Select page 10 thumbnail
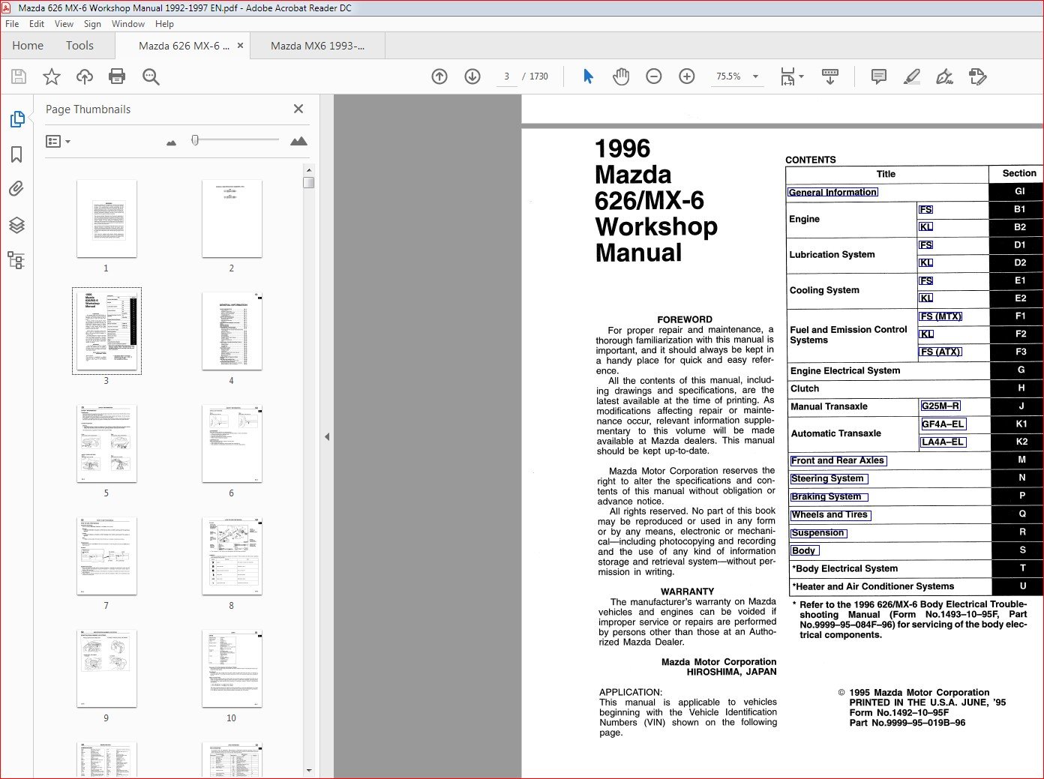1044x779 pixels. [232, 668]
